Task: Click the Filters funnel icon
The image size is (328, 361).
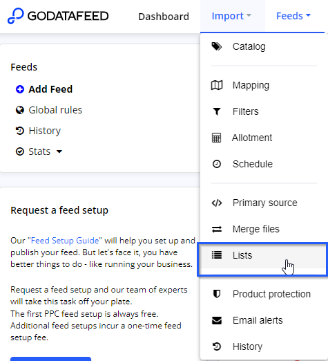Action: click(x=217, y=111)
